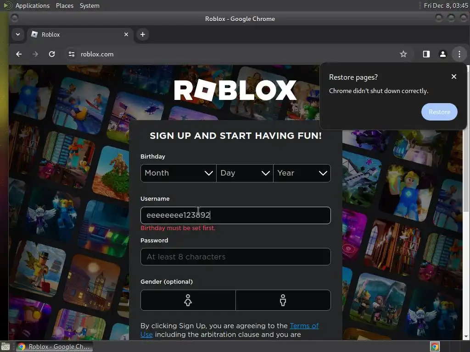Click the Username input field
The height and width of the screenshot is (352, 470).
point(235,215)
